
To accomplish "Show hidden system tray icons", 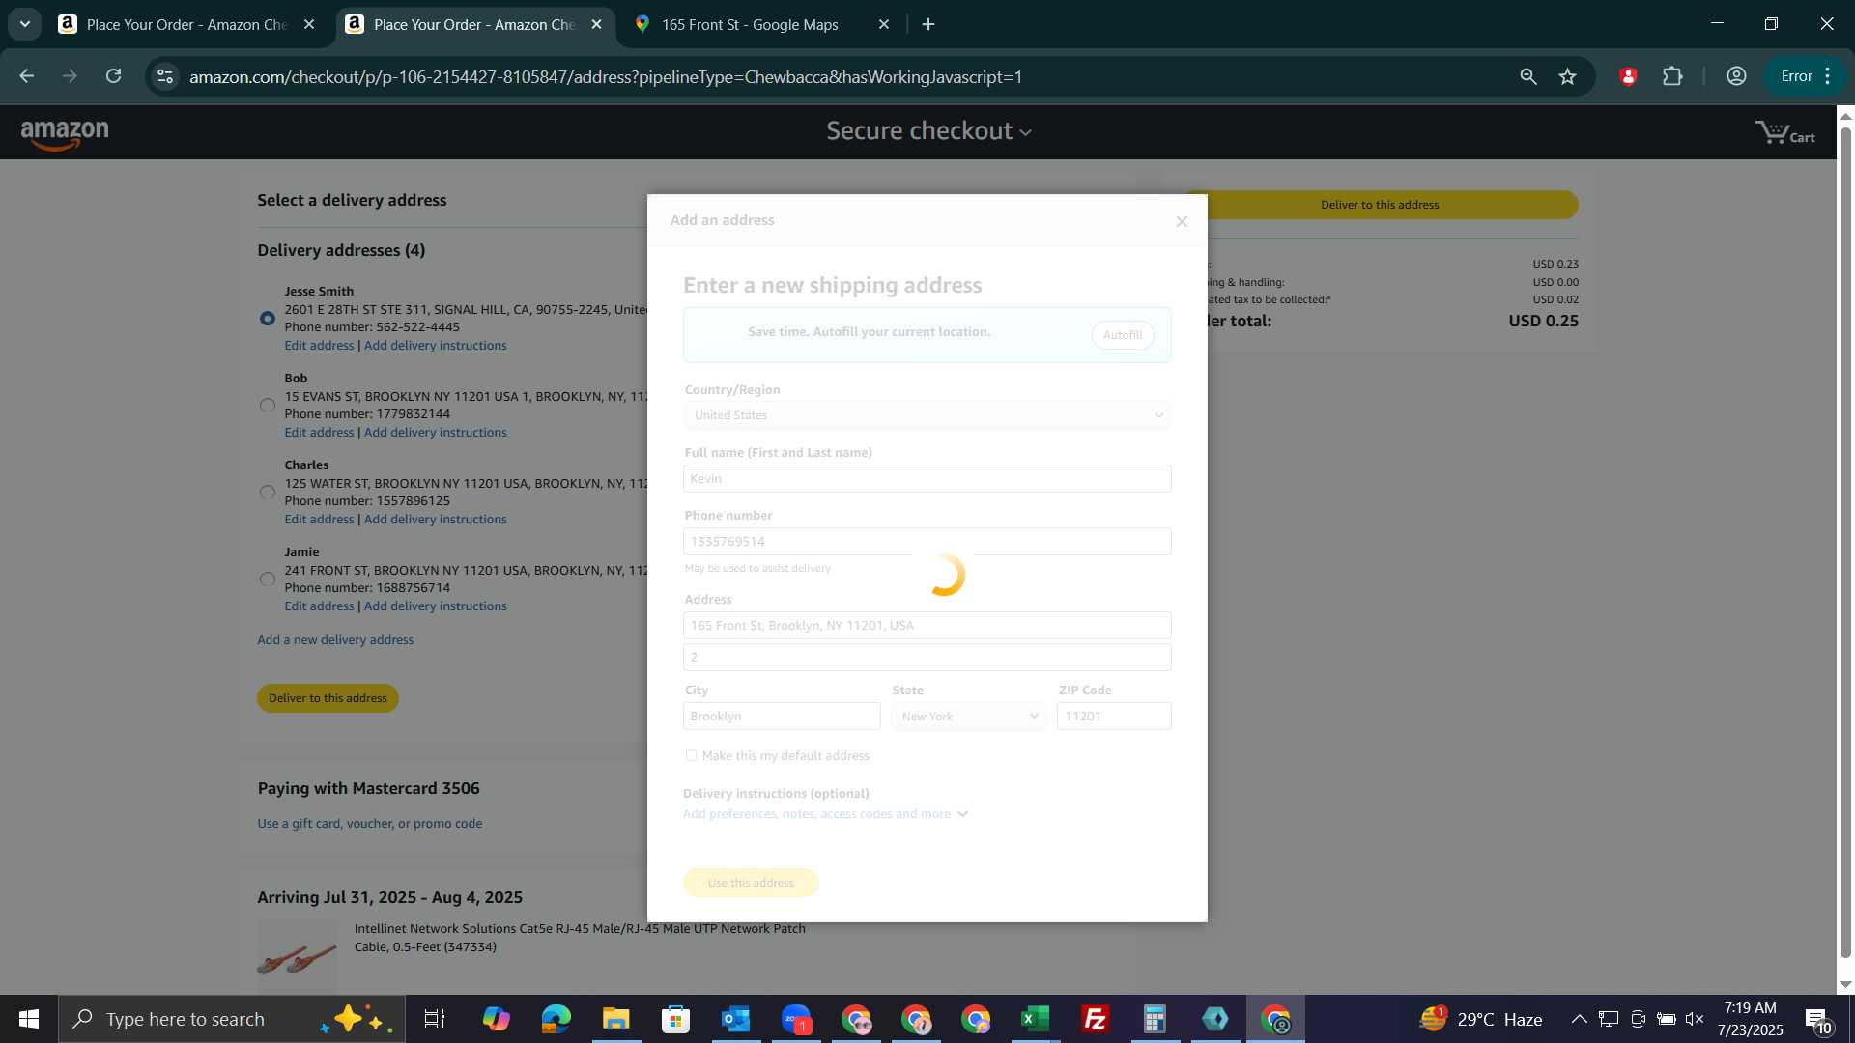I will pyautogui.click(x=1579, y=1019).
